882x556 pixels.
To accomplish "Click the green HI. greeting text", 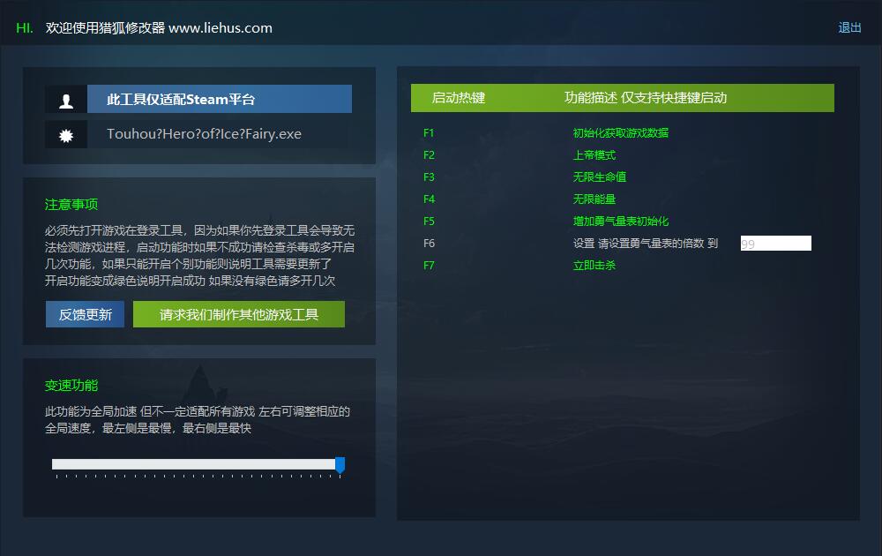I will click(24, 27).
